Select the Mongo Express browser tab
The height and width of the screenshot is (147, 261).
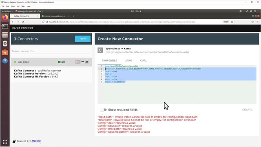click(x=55, y=16)
